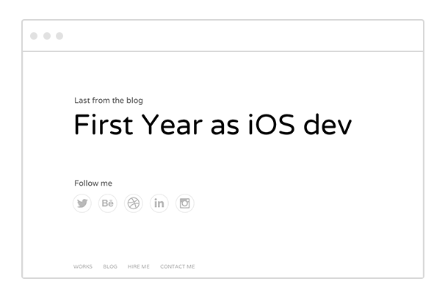Open the 'First Year as iOS dev' headline
The image size is (445, 298).
pos(212,126)
